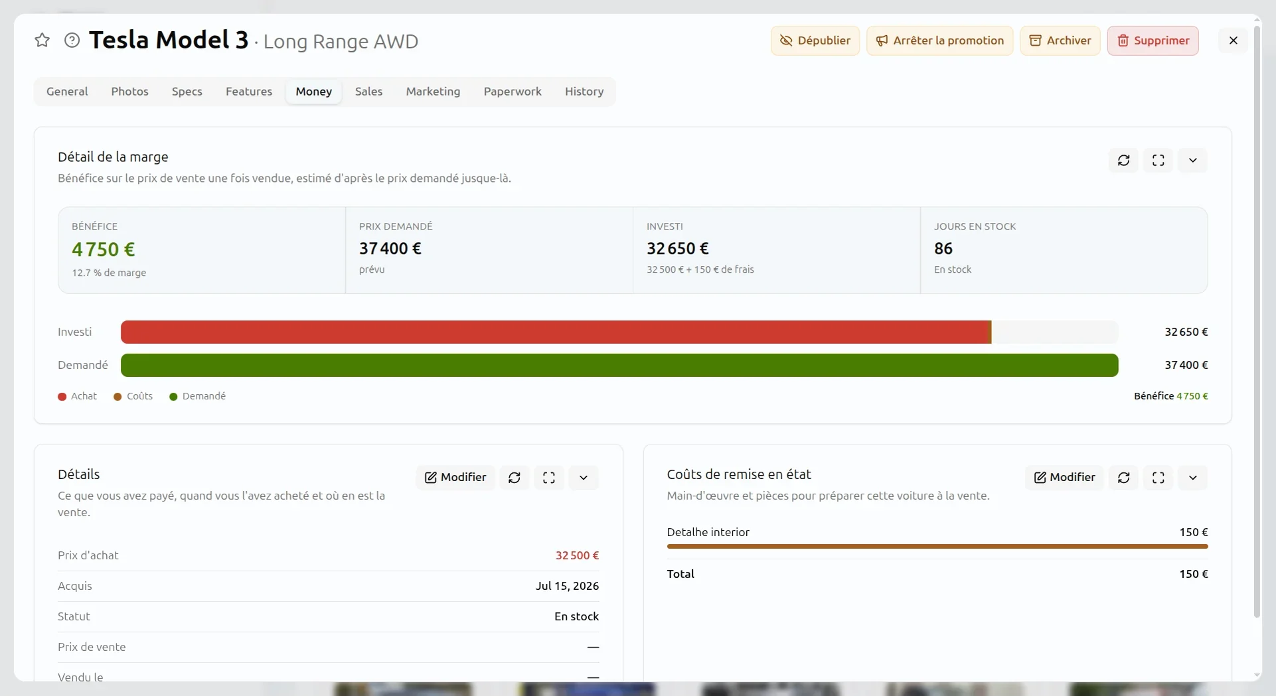
Task: Click the Detalhe interior cost row
Action: click(937, 537)
